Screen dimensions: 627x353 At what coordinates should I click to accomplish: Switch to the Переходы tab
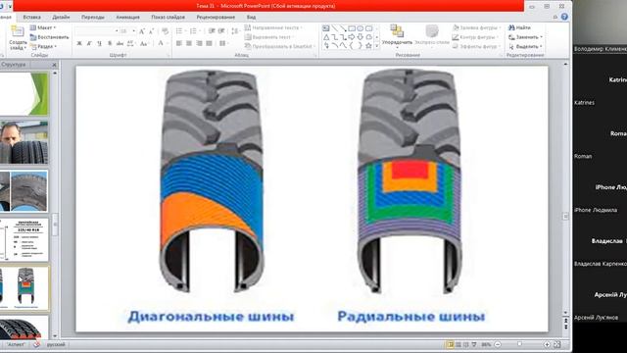[93, 18]
